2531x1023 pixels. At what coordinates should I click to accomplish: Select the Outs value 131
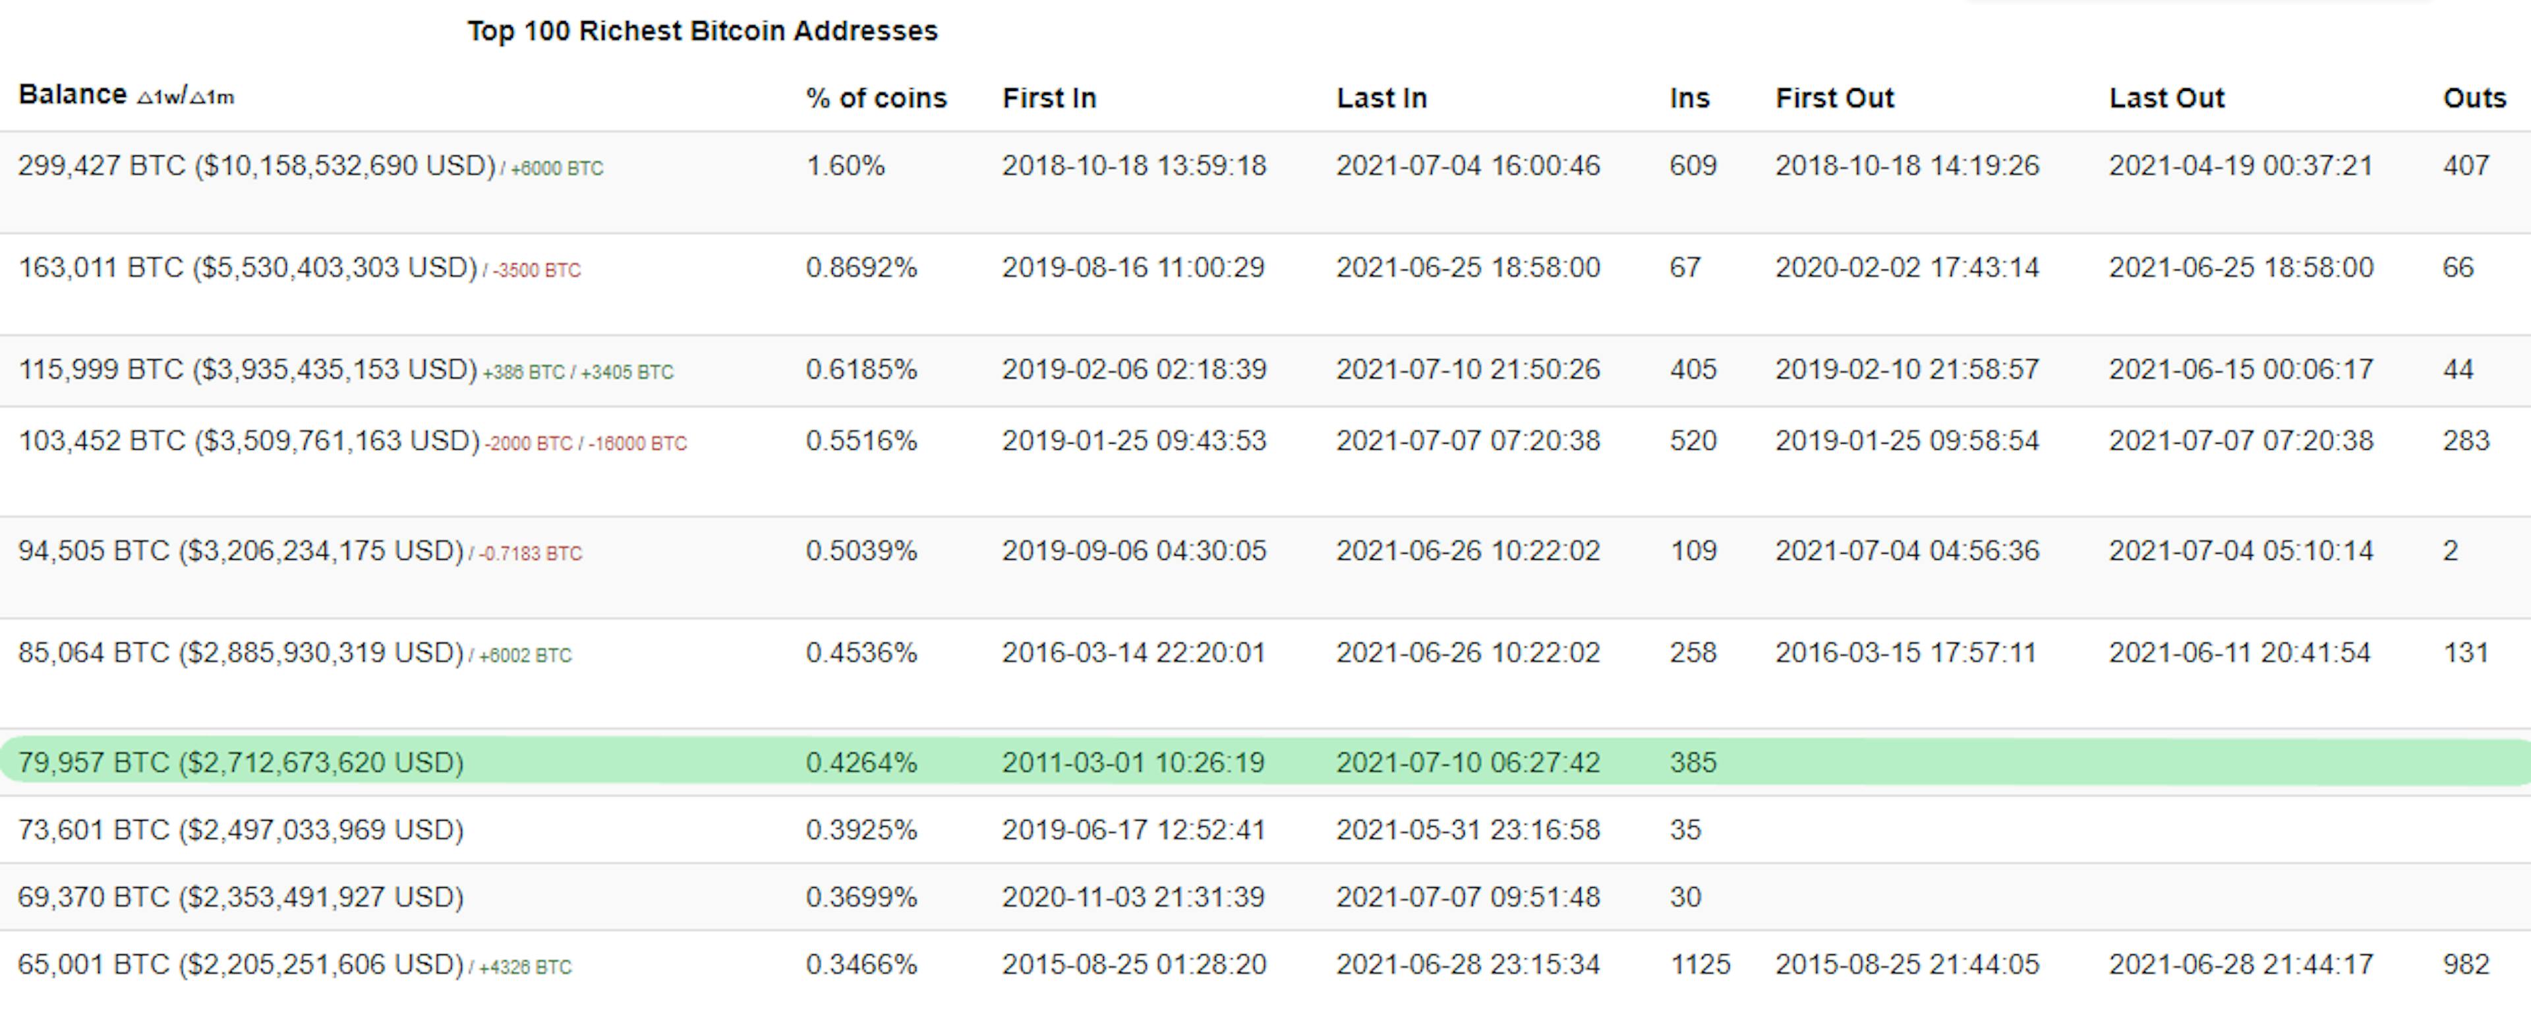pos(2465,653)
